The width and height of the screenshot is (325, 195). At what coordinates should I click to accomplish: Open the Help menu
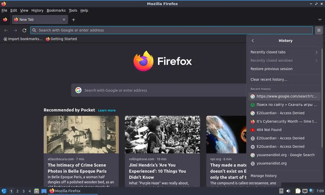coord(84,10)
